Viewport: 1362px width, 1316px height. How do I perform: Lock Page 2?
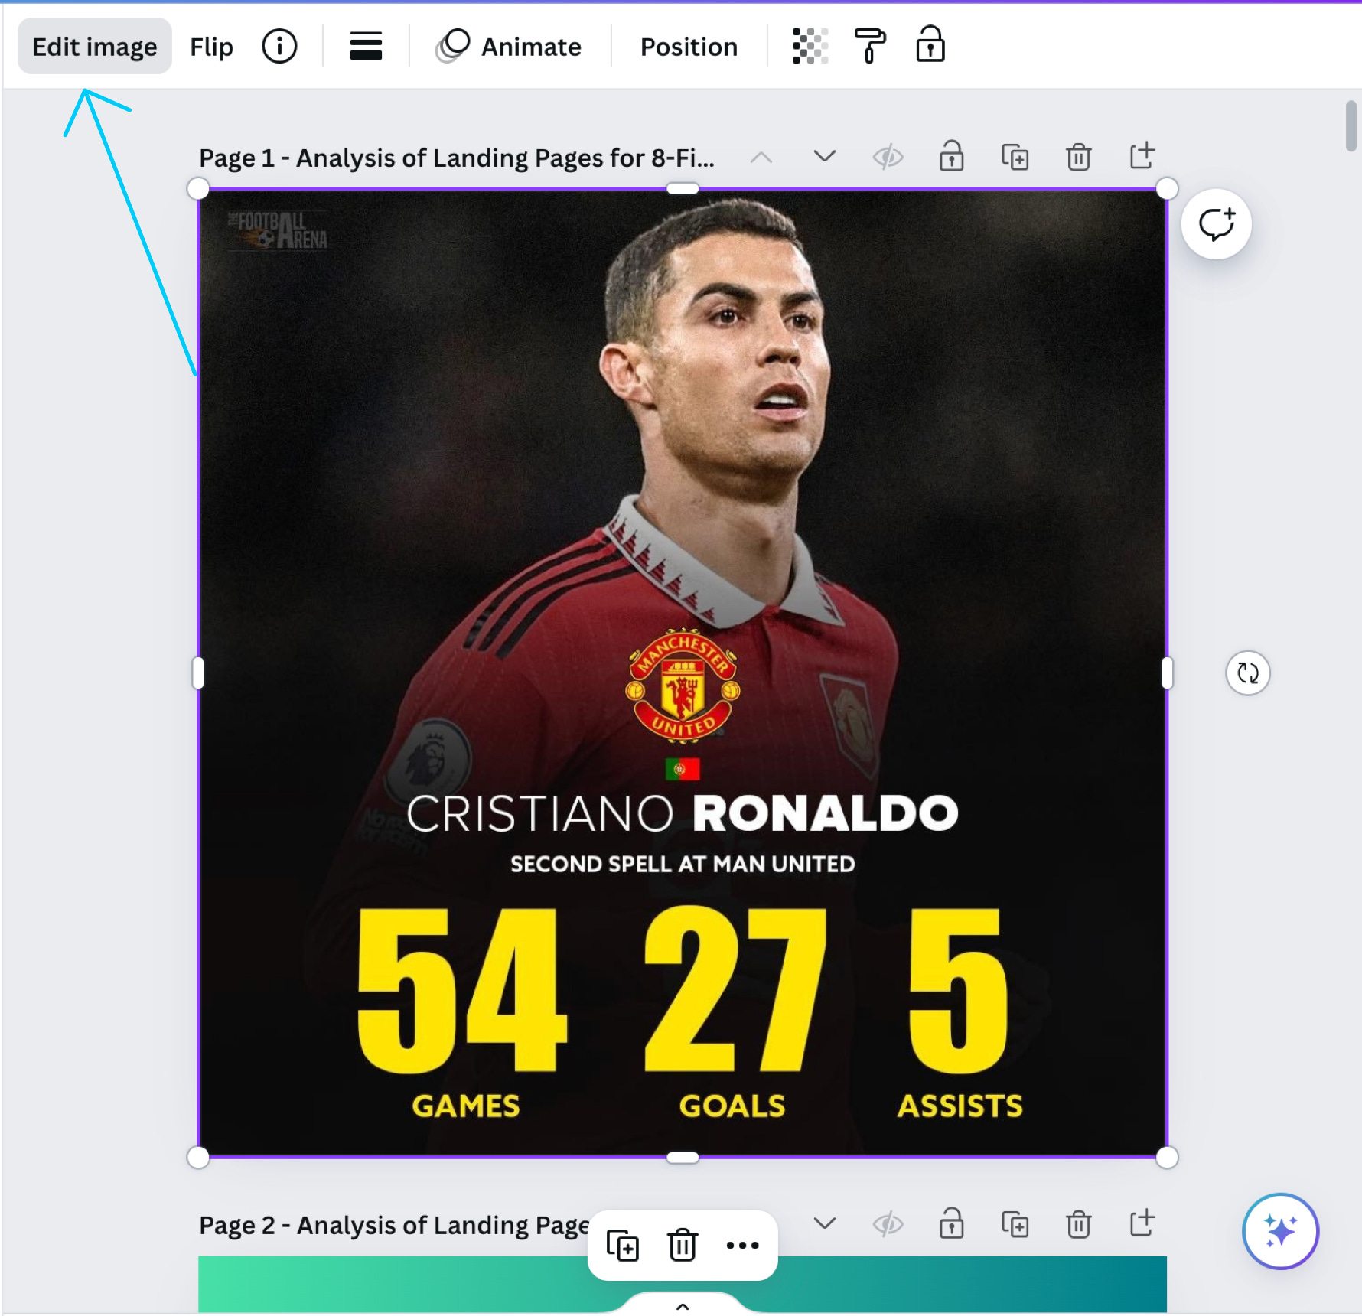951,1223
